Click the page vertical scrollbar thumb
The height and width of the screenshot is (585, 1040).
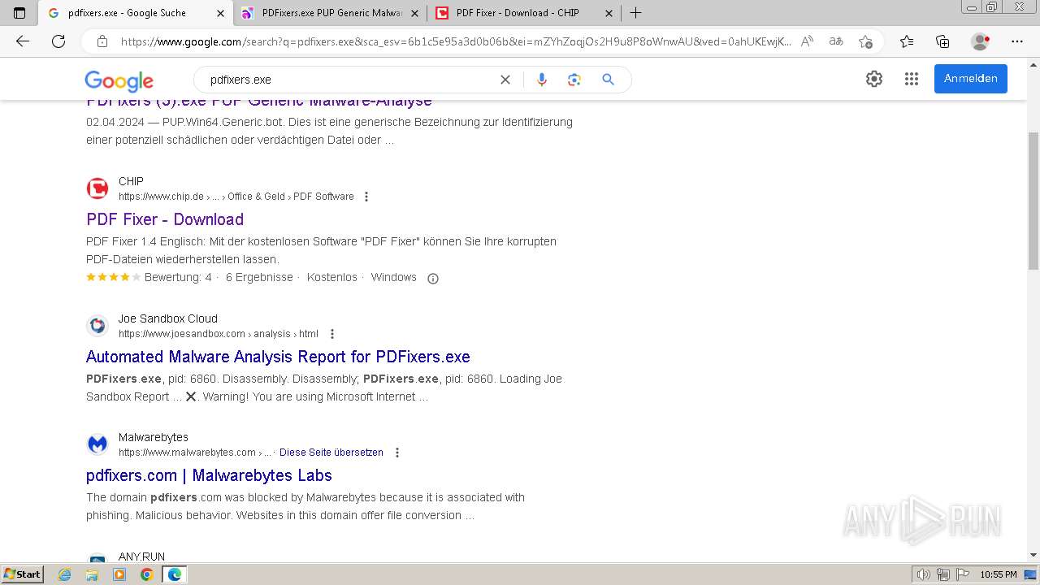(x=1033, y=200)
